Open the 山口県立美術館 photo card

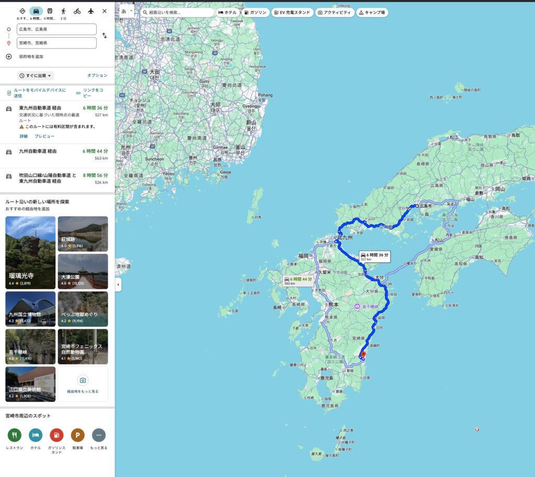30,384
